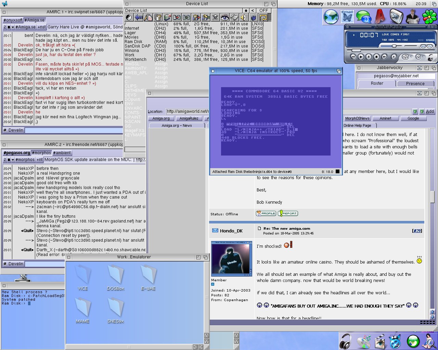Image resolution: width=438 pixels, height=350 pixels.
Task: Click the Amiga.org bookmark button
Action: click(x=161, y=118)
